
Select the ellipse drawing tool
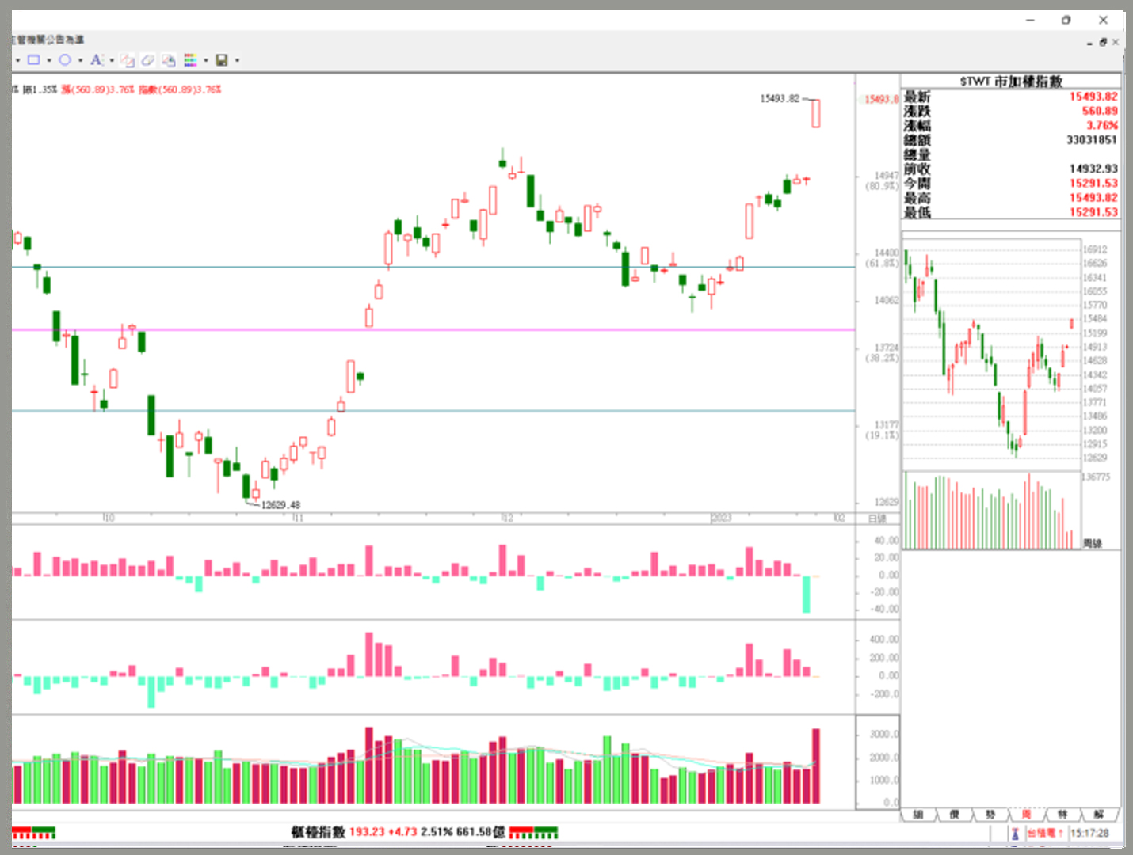pos(65,60)
